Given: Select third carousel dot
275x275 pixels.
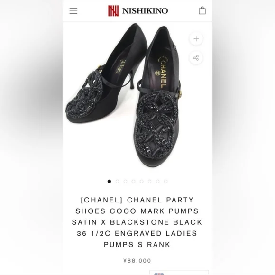Looking at the screenshot, I should pyautogui.click(x=125, y=181).
